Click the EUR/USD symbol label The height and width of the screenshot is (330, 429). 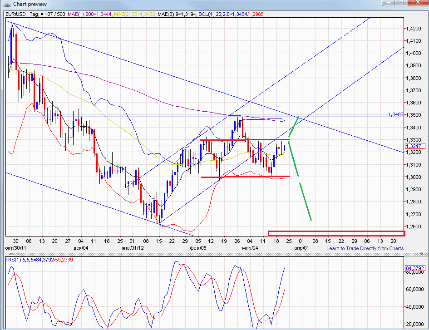[15, 14]
